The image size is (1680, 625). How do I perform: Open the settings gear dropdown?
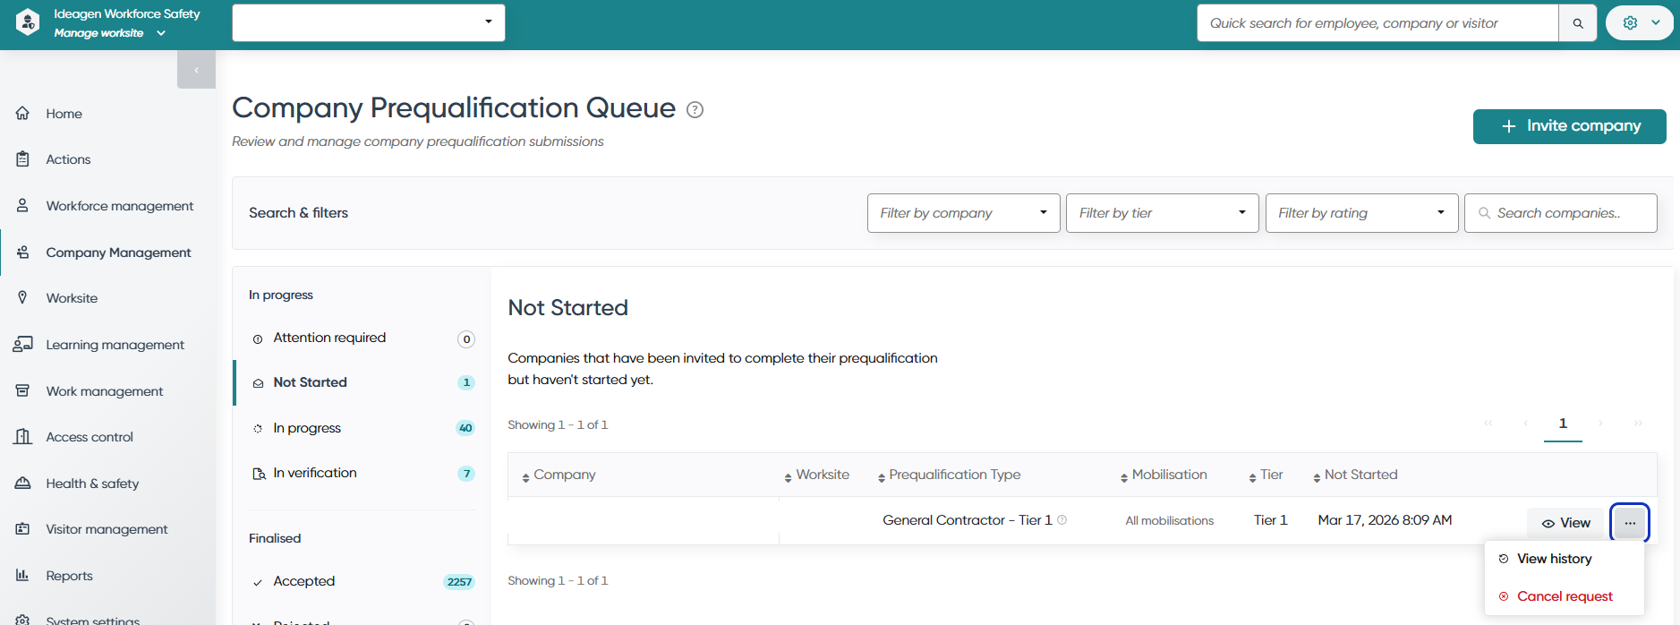tap(1640, 23)
